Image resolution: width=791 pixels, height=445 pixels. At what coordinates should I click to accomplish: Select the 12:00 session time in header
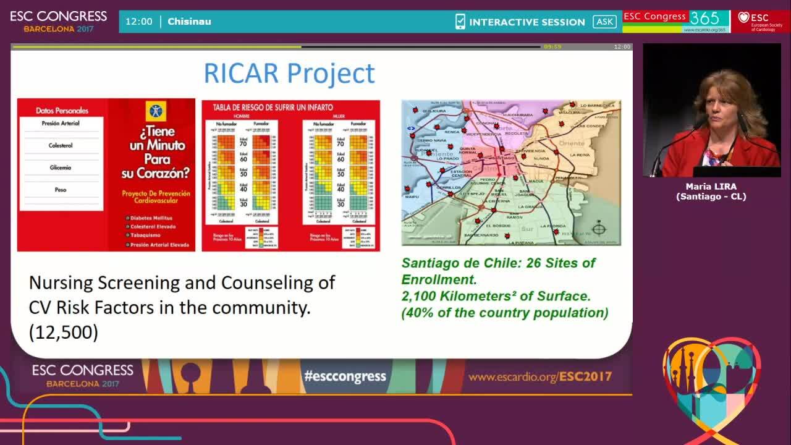[x=139, y=22]
